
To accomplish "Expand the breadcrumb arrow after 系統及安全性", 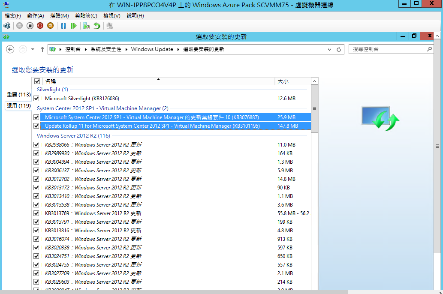I will click(126, 49).
